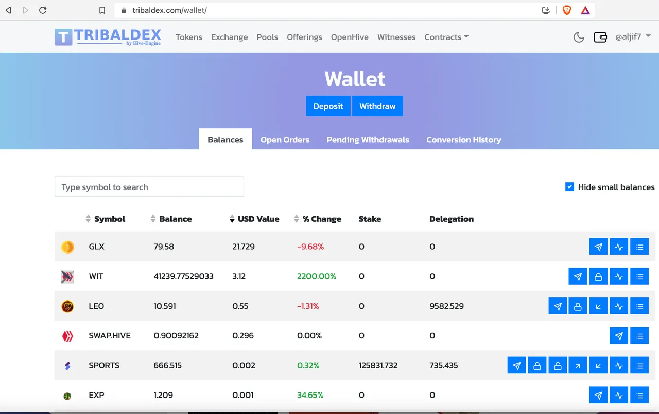Click SPORTS stake value 125831.732

[x=378, y=366]
